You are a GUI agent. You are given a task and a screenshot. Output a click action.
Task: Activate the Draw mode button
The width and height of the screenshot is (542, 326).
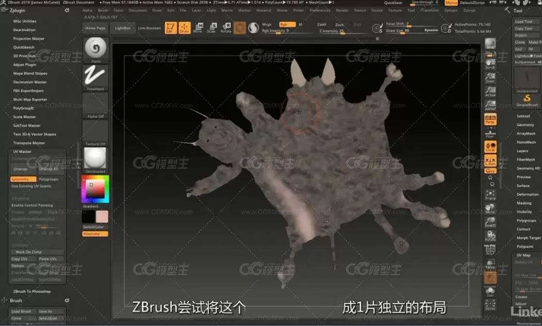184,28
